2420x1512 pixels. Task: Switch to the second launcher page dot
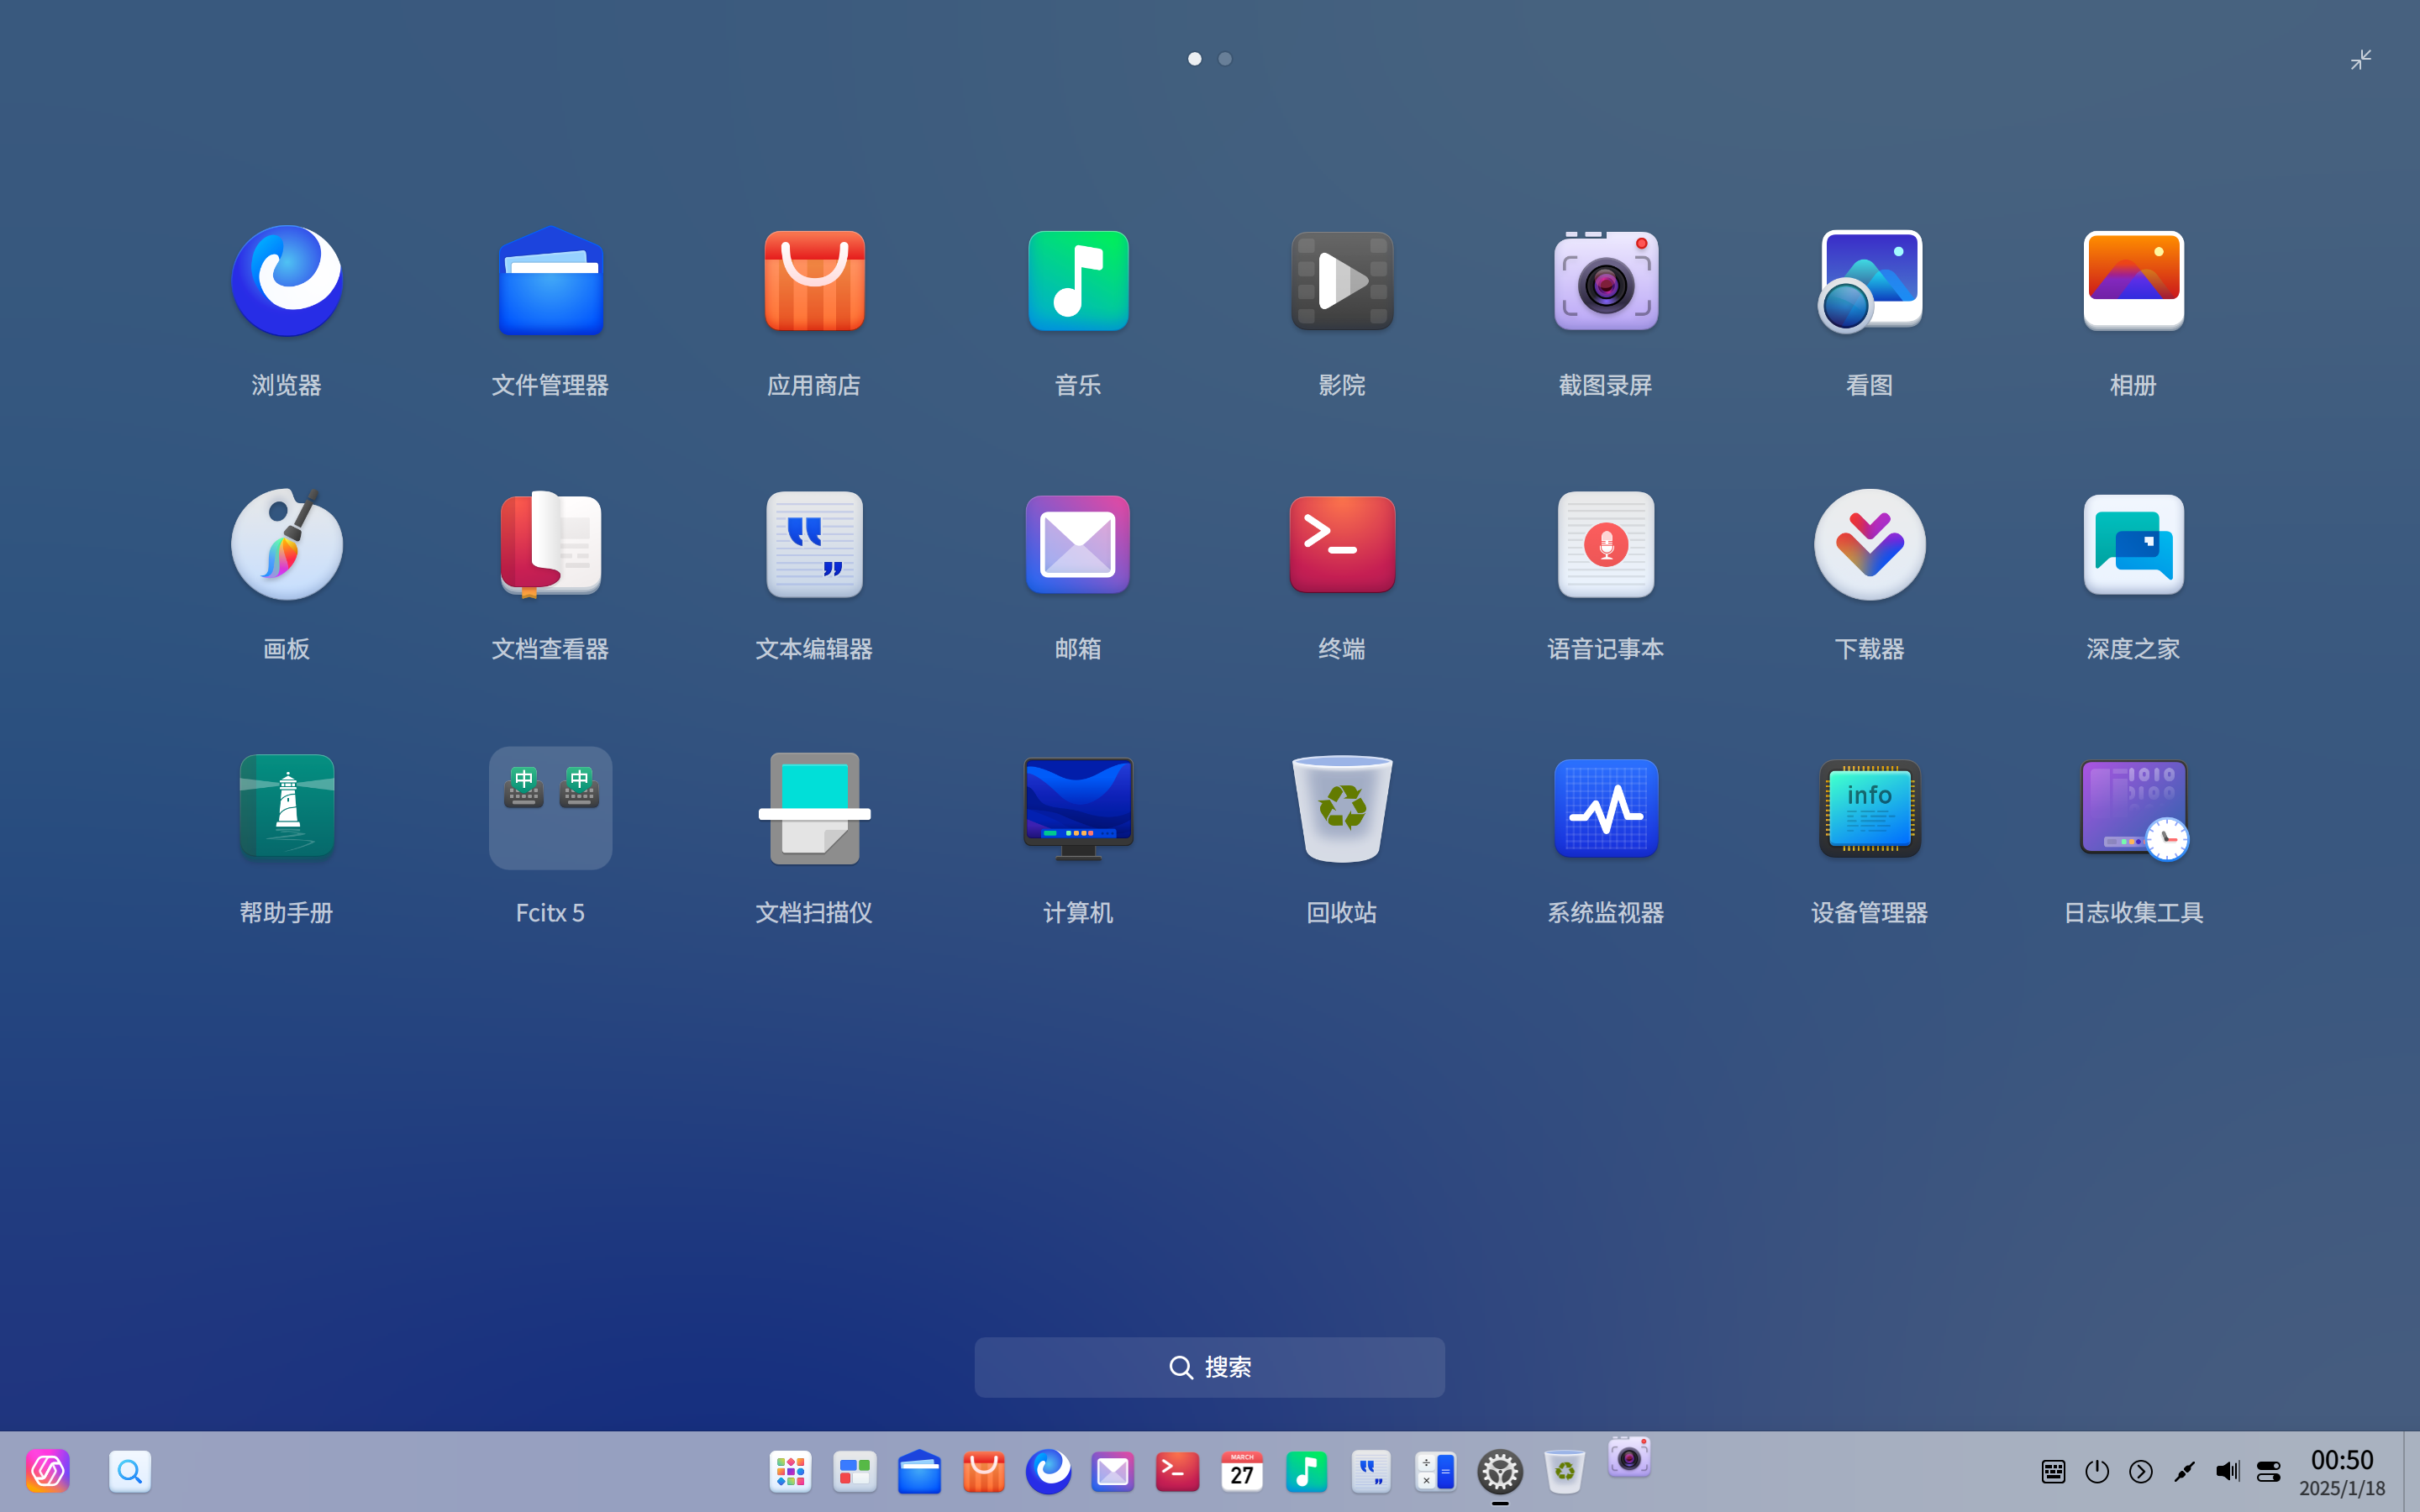pyautogui.click(x=1225, y=59)
